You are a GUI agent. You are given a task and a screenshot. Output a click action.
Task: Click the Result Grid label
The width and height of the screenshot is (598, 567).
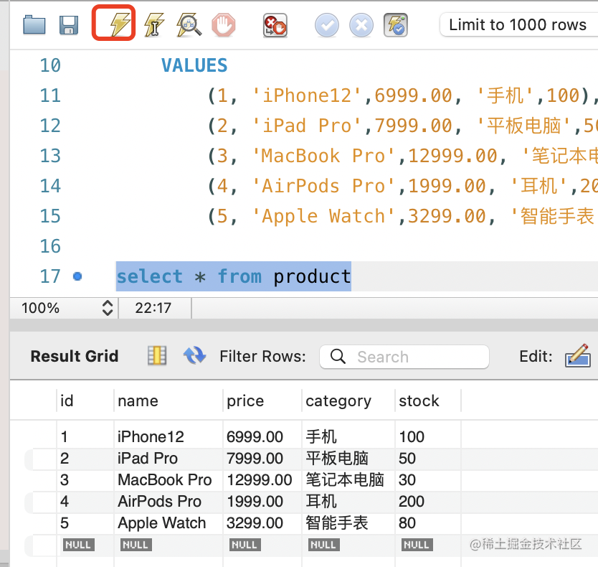(x=75, y=356)
